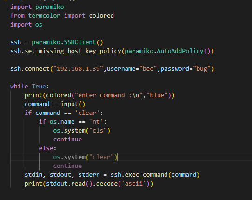Viewport: 252px width, 200px height.
Task: Click the word colored in the termcolor import line
Action: 101,16
